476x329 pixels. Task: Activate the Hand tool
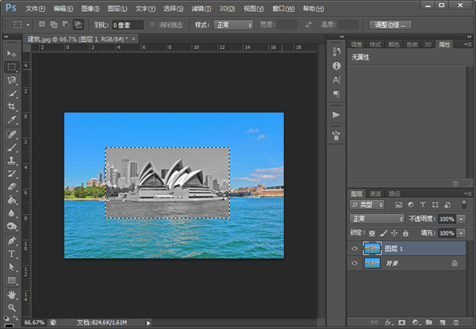coord(12,293)
